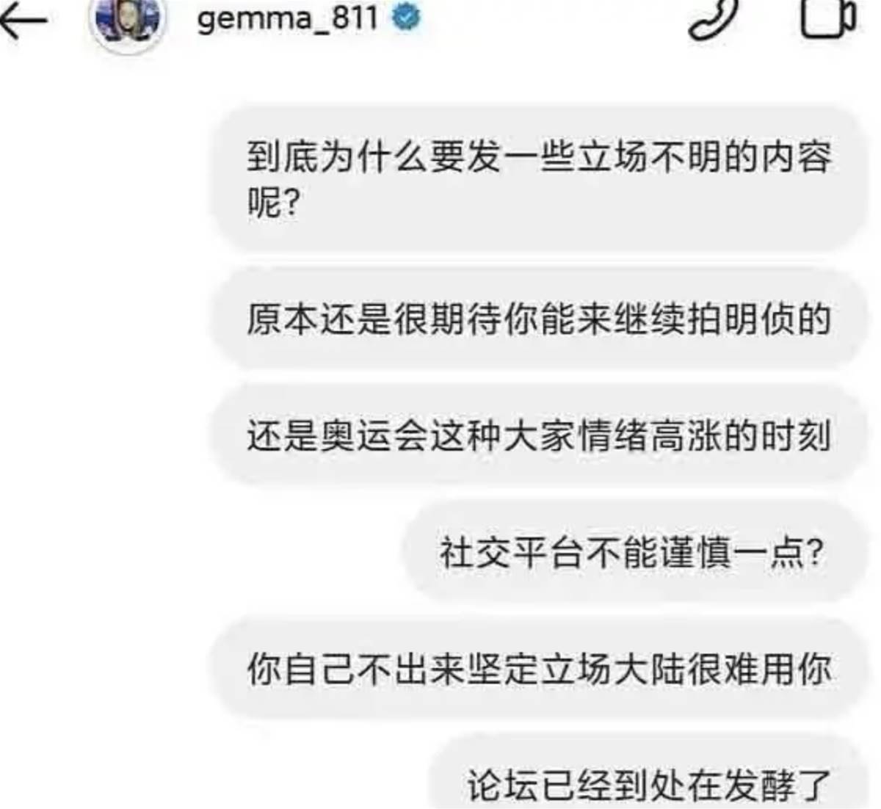The height and width of the screenshot is (809, 881).
Task: Select the message 你自己不出来坚定立场大陆很难用你
Action: click(x=540, y=670)
